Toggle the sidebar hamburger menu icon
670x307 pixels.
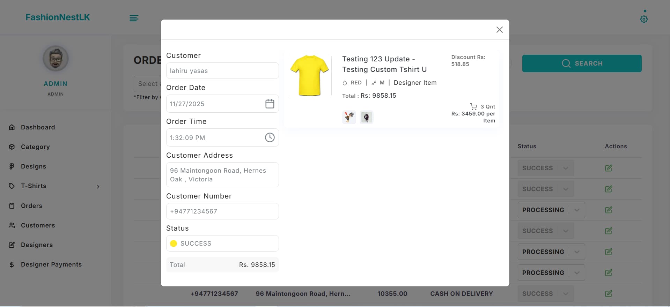pos(134,18)
